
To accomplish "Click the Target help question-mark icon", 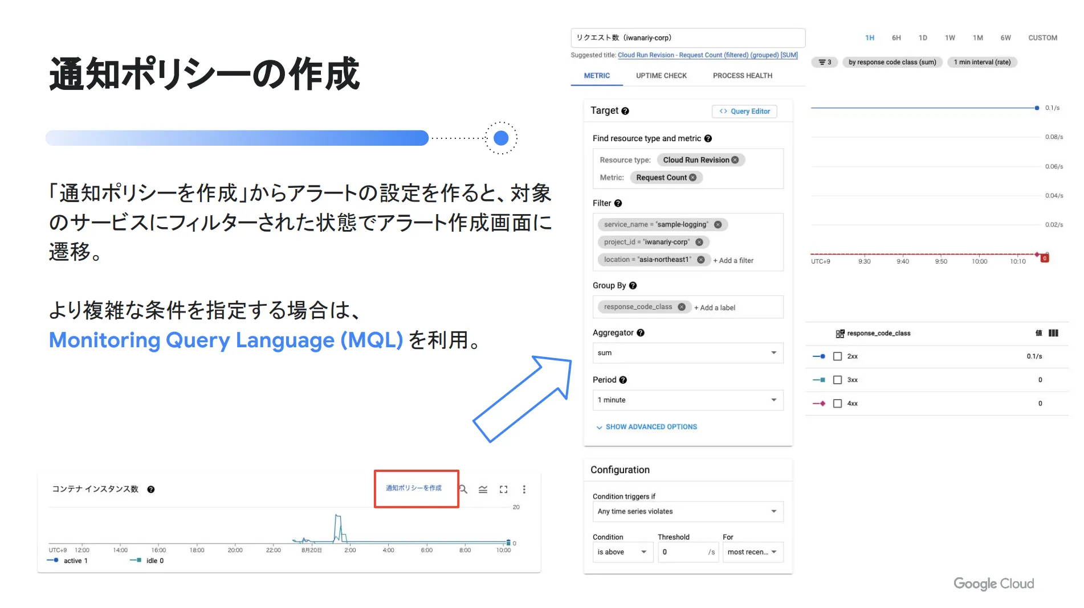I will (625, 111).
